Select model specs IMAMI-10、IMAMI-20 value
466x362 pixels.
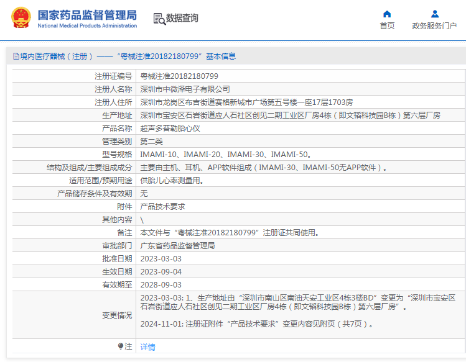(226, 155)
